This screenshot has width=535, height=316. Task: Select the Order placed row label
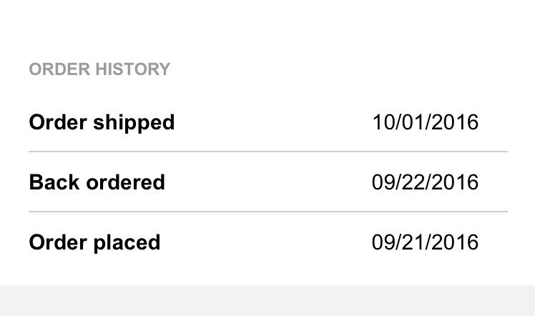pyautogui.click(x=94, y=243)
